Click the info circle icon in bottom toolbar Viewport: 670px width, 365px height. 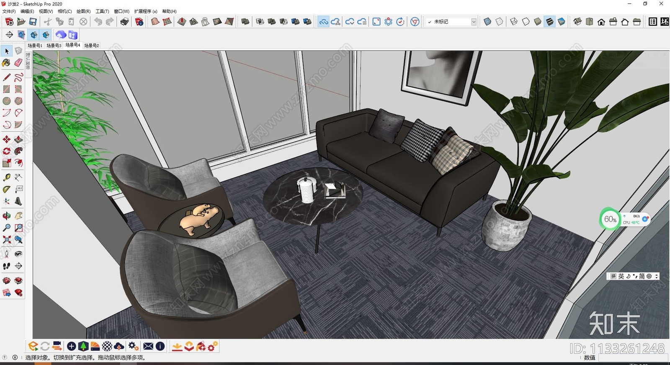160,346
